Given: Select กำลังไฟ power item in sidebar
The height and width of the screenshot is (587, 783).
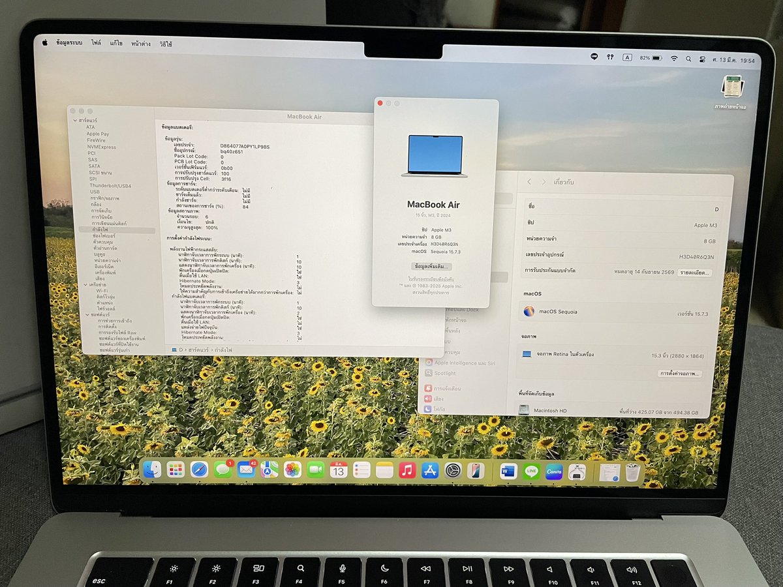Looking at the screenshot, I should [x=117, y=230].
